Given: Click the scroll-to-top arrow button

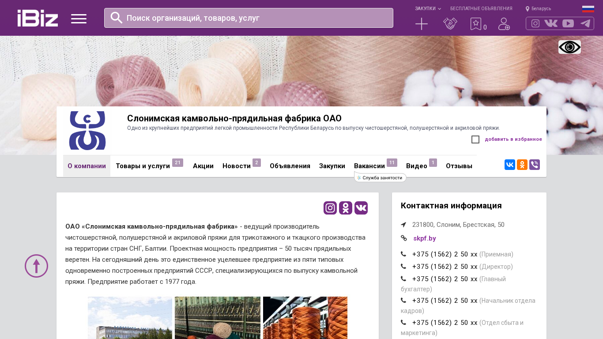Looking at the screenshot, I should pyautogui.click(x=36, y=266).
